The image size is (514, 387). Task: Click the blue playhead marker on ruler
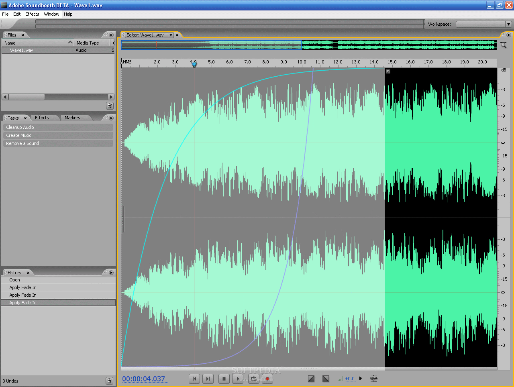[x=194, y=64]
